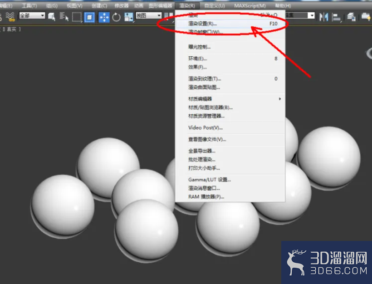
Task: Choose 效果(F)... menu entry
Action: [x=230, y=67]
